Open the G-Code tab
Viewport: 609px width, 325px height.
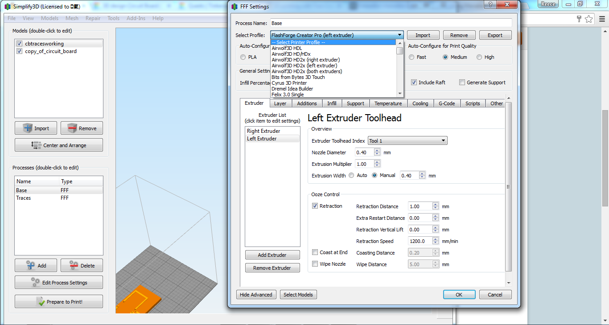[x=447, y=103]
